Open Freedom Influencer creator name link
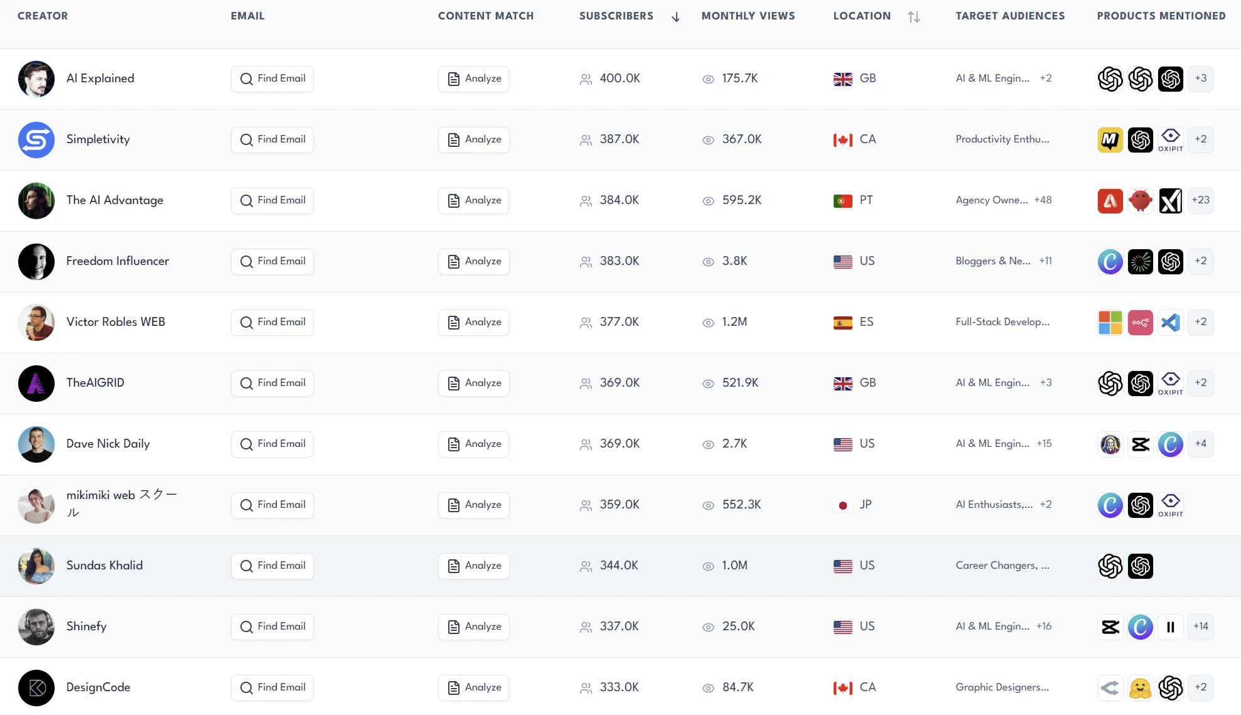This screenshot has width=1241, height=715. point(117,261)
